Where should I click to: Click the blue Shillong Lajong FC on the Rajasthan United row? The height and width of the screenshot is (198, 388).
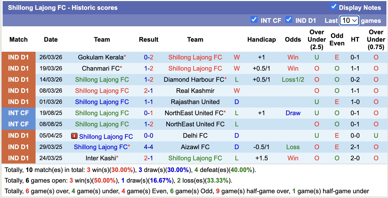coord(102,102)
